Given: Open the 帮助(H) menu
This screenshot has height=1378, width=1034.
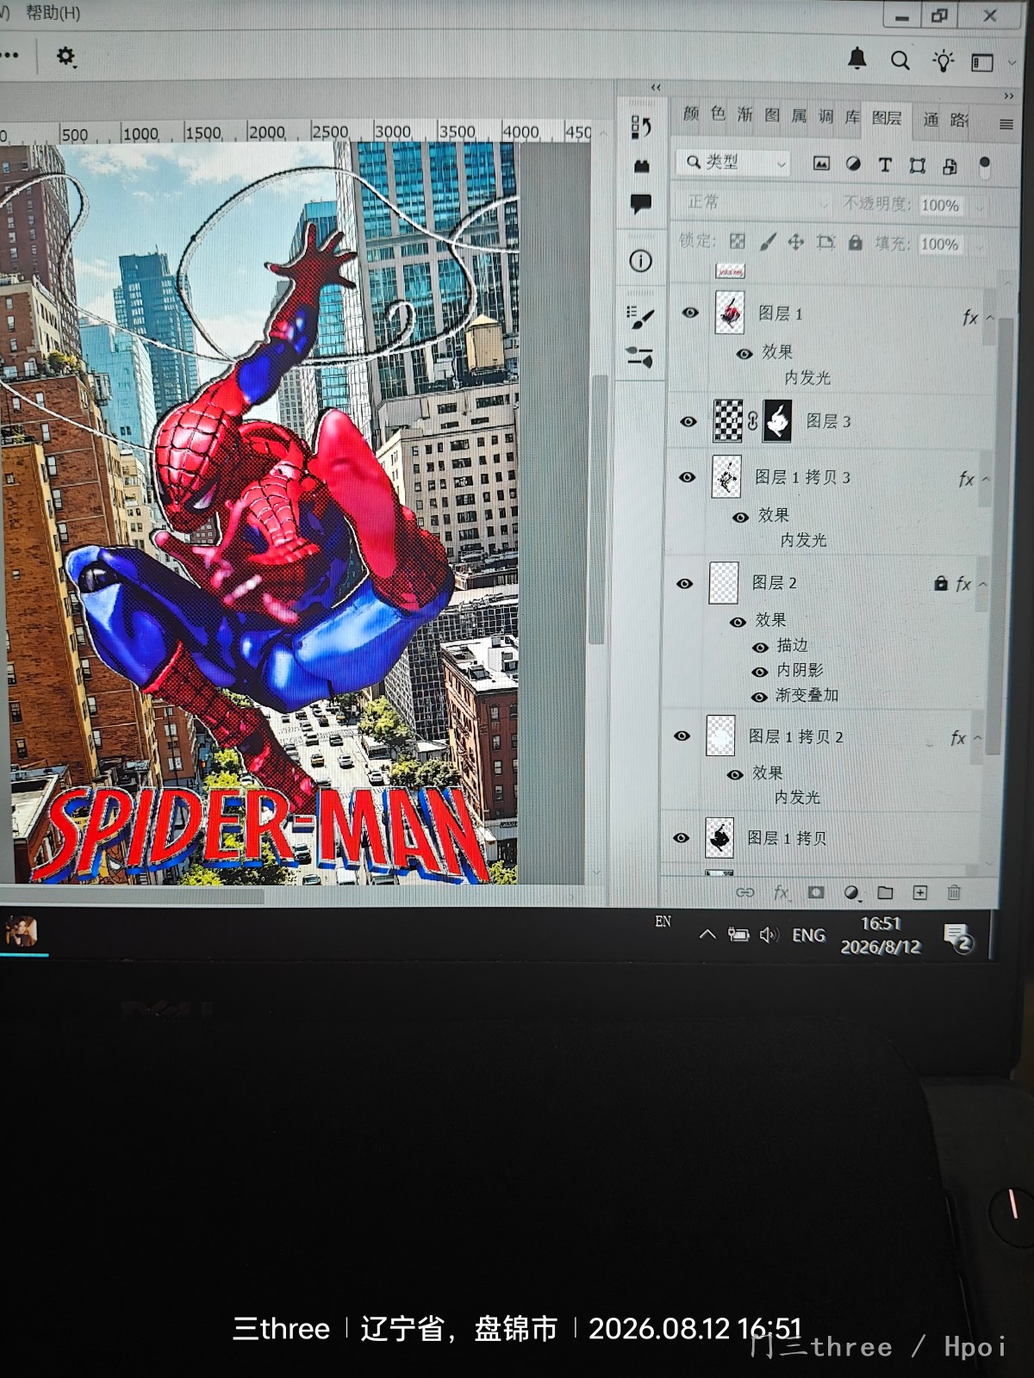Looking at the screenshot, I should point(53,13).
